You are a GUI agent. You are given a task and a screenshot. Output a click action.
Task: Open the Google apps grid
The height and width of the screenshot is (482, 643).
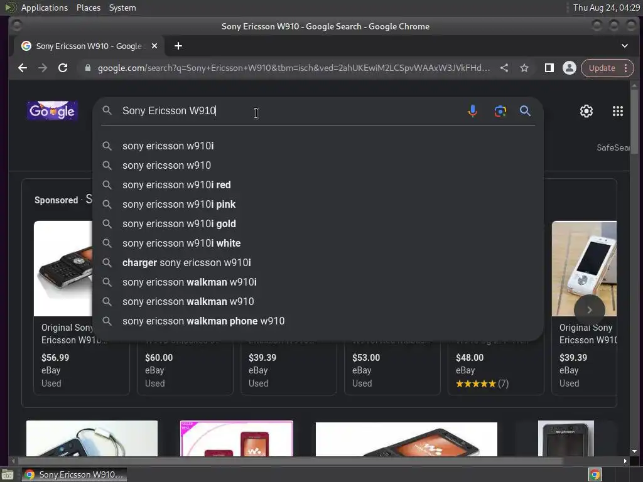(x=618, y=111)
